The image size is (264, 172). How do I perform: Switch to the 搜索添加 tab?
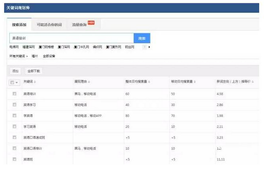[19, 25]
